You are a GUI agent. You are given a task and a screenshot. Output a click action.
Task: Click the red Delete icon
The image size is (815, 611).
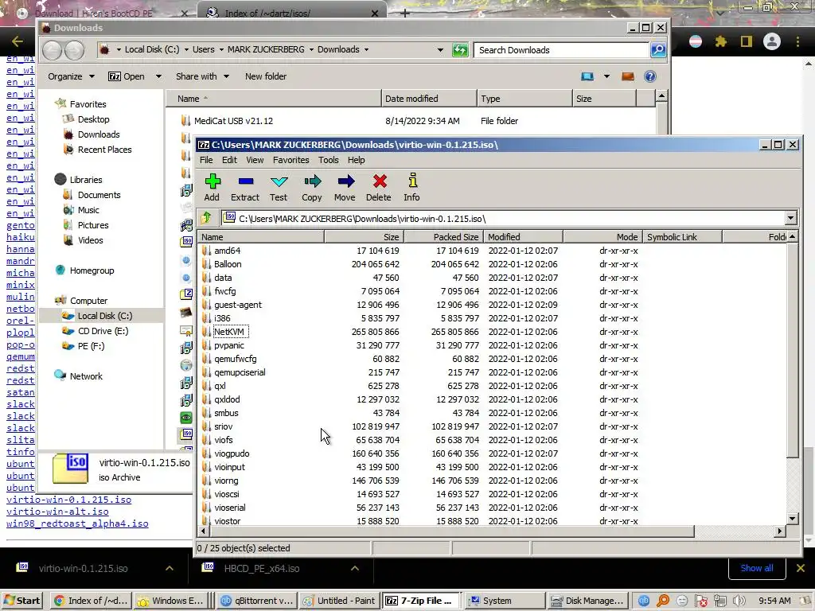379,187
